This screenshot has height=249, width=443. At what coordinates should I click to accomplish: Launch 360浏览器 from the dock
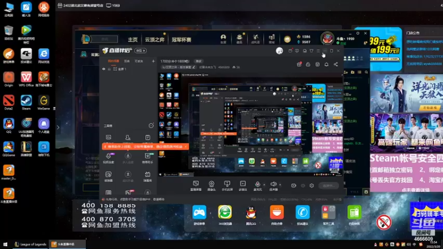click(x=225, y=215)
